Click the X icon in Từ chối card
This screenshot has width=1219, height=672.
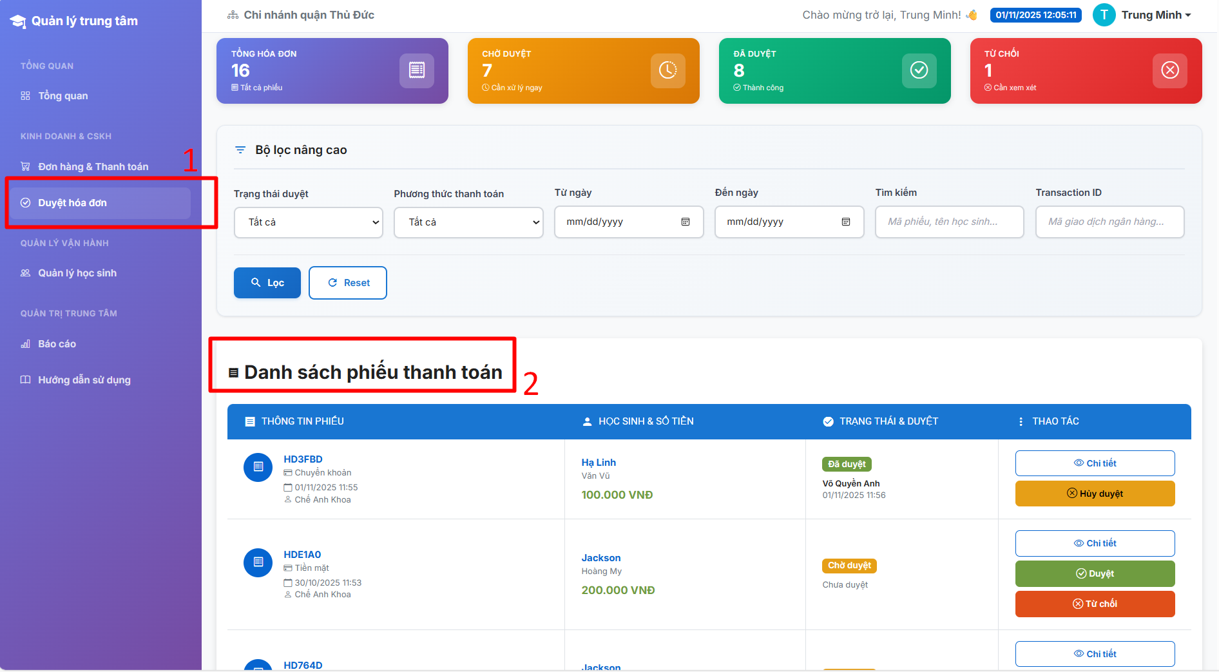point(1169,70)
